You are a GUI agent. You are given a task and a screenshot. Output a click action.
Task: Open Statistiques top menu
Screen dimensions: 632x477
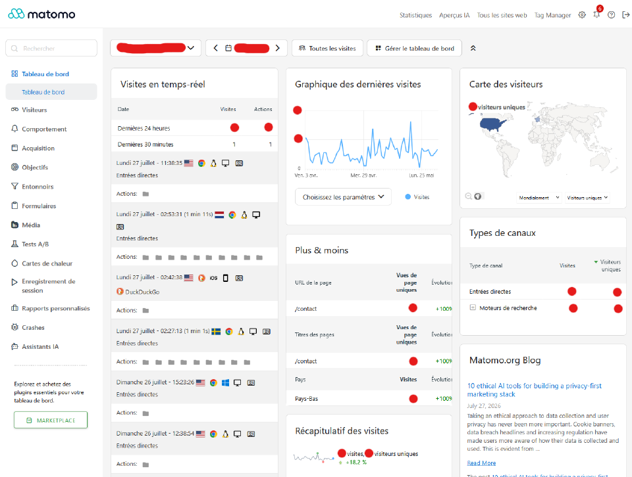(415, 15)
